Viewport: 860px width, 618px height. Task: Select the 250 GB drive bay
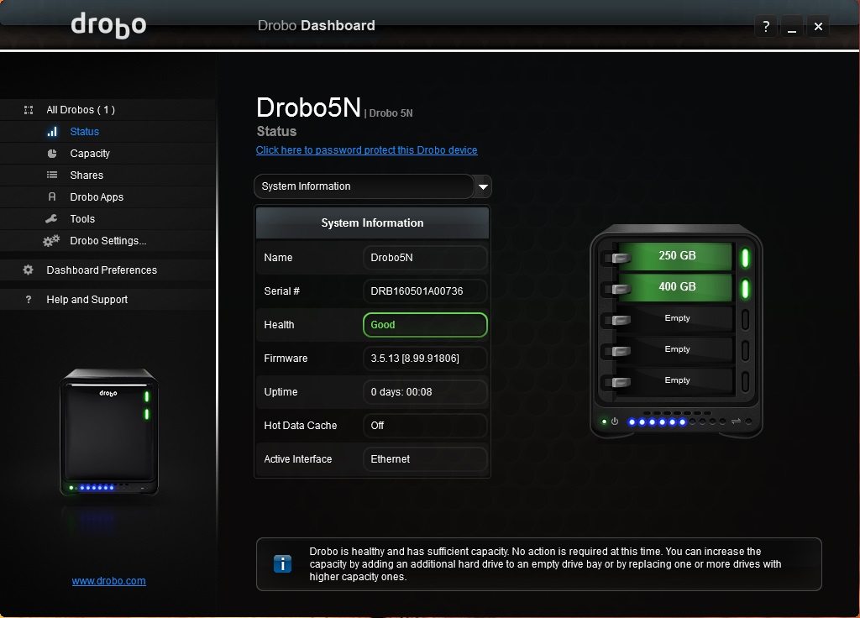click(x=677, y=256)
